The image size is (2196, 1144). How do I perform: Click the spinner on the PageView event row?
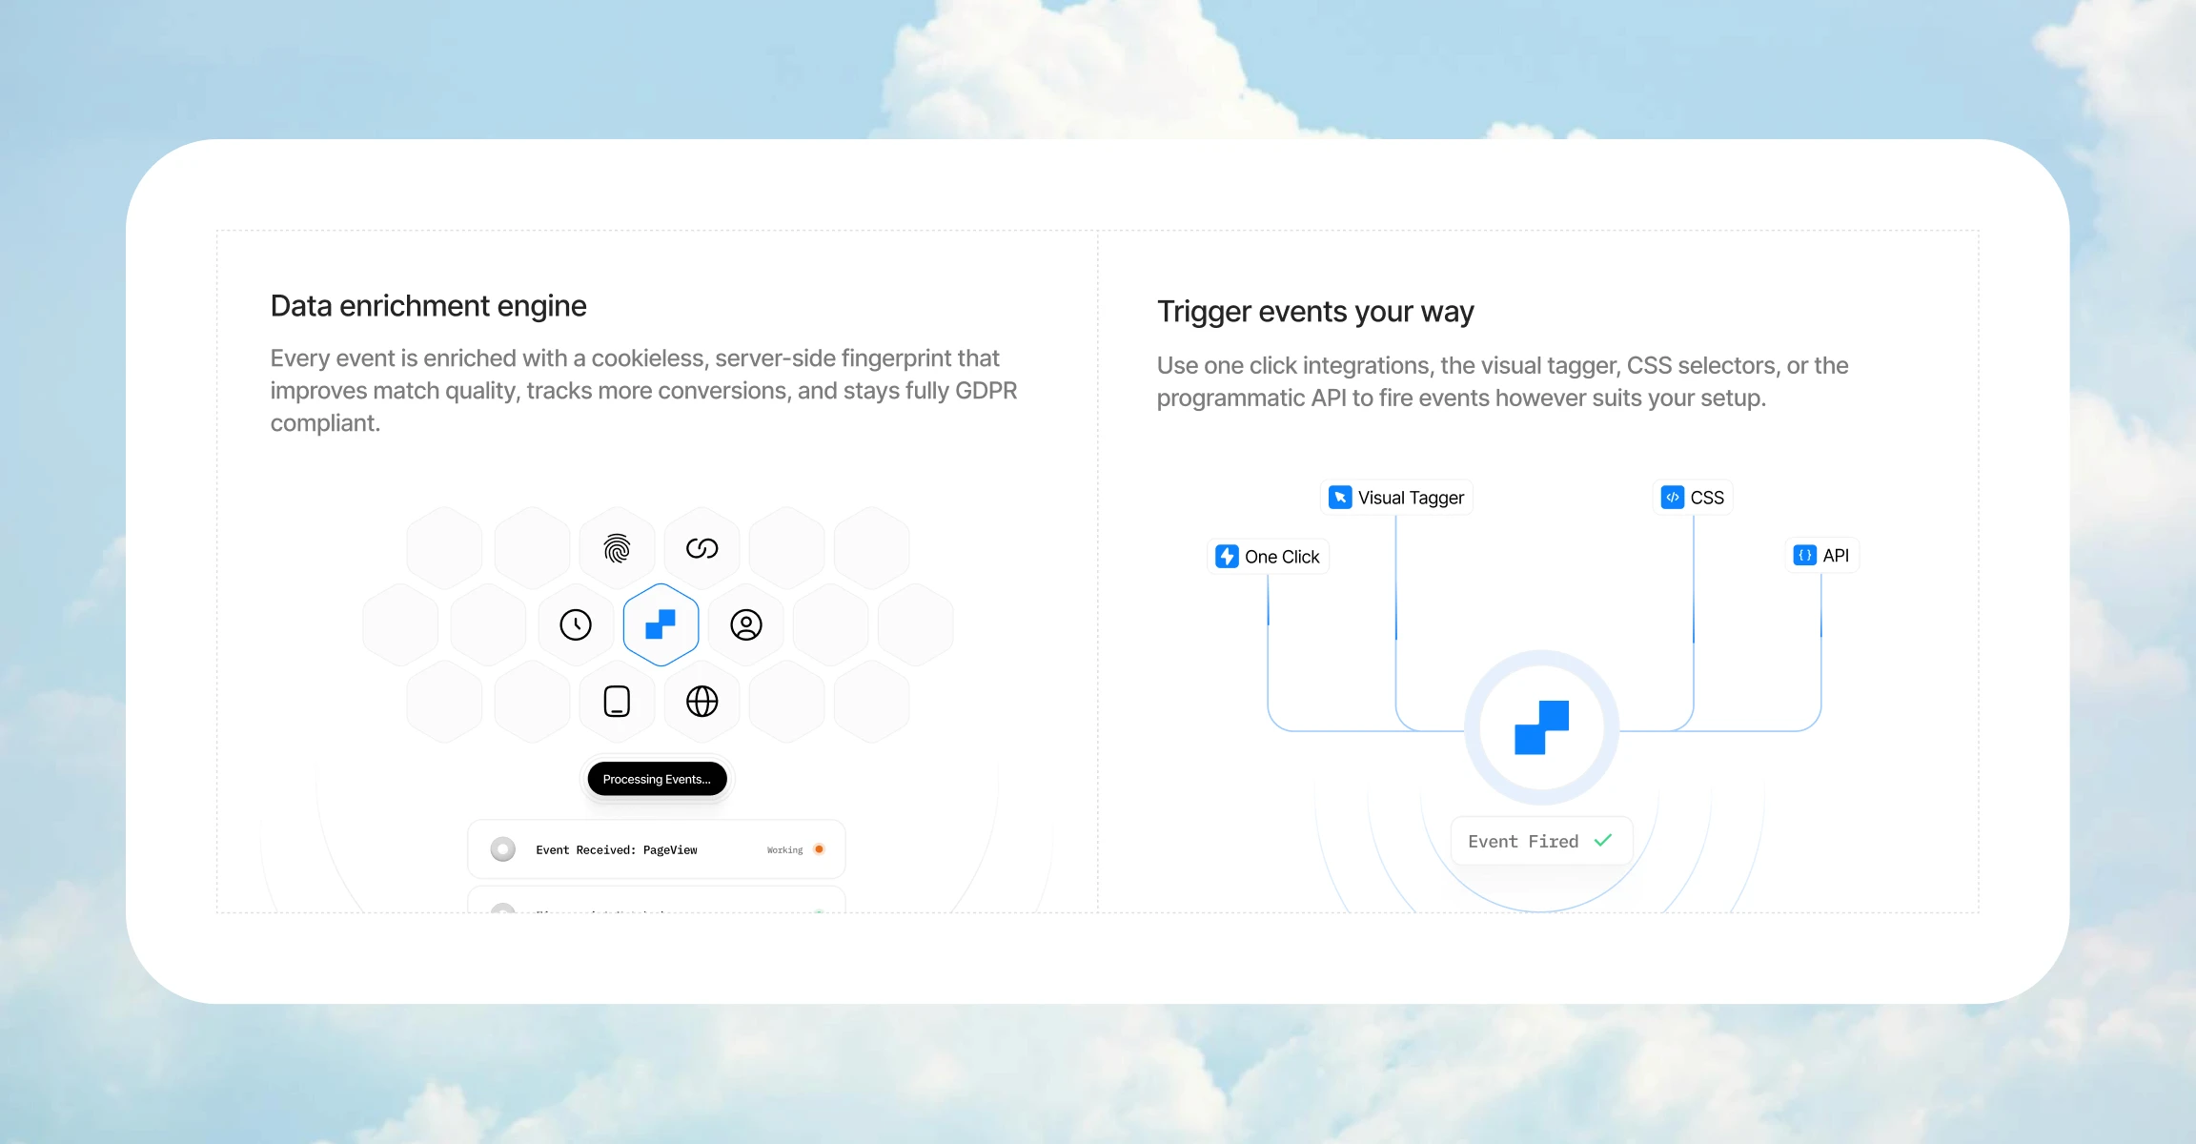[502, 848]
